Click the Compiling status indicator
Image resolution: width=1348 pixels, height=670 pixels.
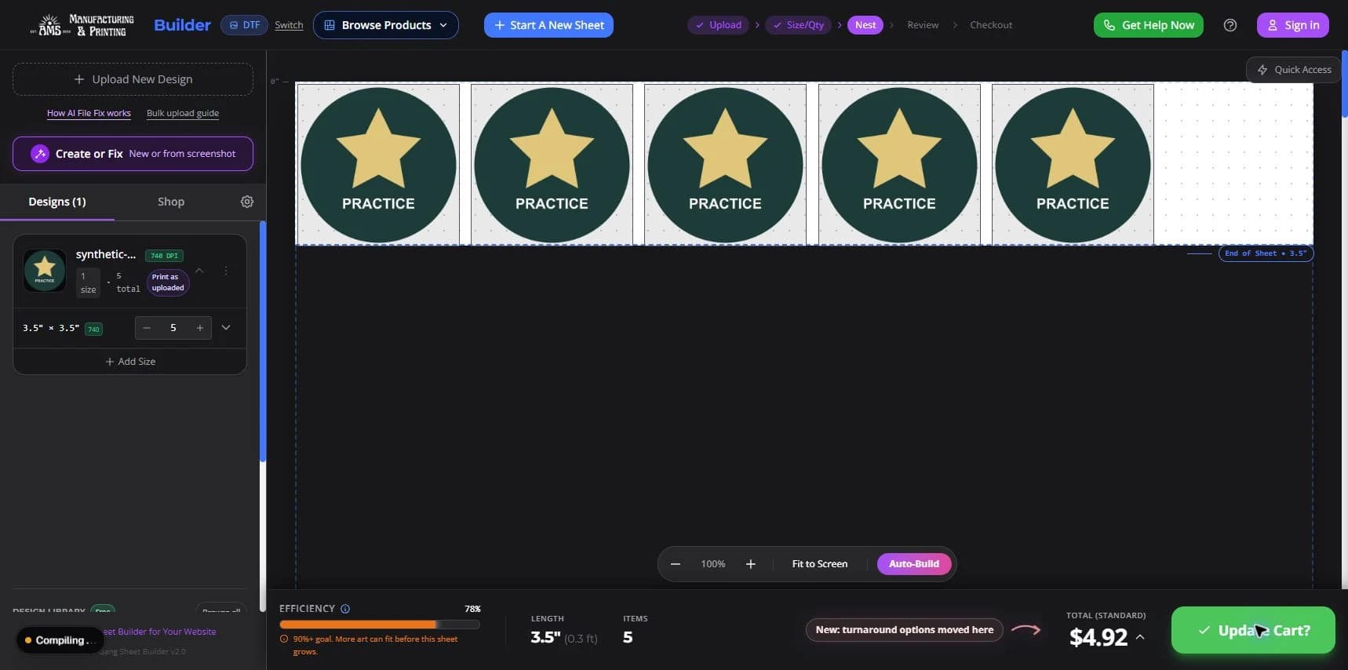tap(60, 640)
